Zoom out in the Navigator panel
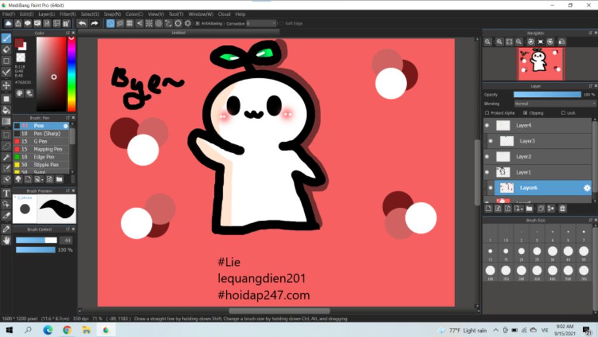Screen dimensions: 598x337 (x=519, y=42)
